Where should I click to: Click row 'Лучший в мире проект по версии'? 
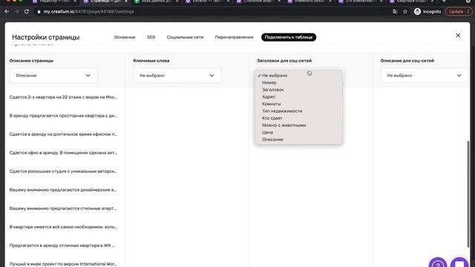(63, 264)
